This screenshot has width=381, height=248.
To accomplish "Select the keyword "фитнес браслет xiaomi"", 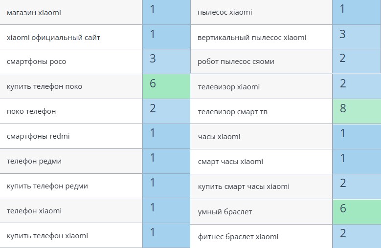I will [x=238, y=237].
